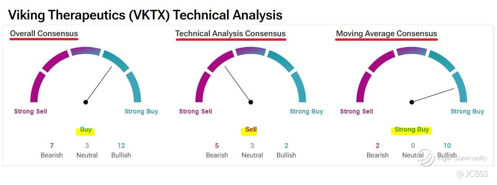The width and height of the screenshot is (497, 185).
Task: Click the 5 Bearish count under Technical Analysis
Action: (217, 146)
